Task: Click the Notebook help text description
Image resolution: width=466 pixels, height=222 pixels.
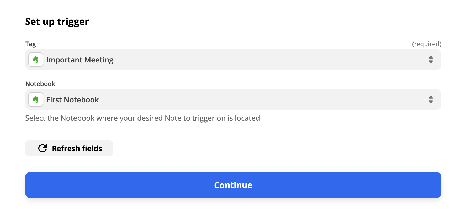Action: [142, 118]
